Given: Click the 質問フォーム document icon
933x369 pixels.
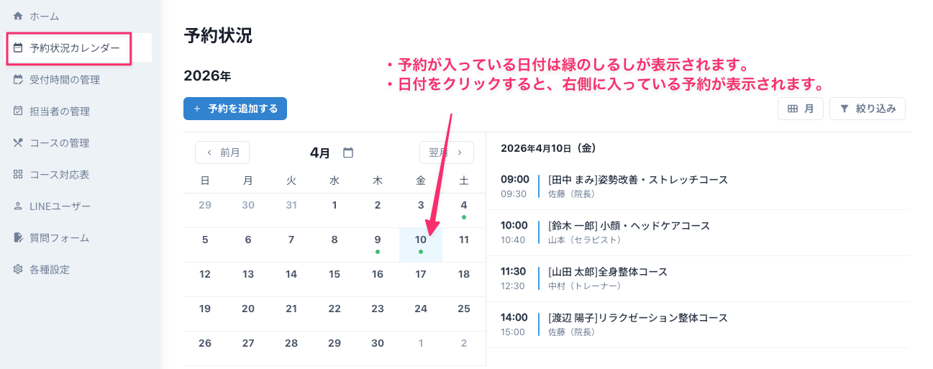Looking at the screenshot, I should click(18, 238).
